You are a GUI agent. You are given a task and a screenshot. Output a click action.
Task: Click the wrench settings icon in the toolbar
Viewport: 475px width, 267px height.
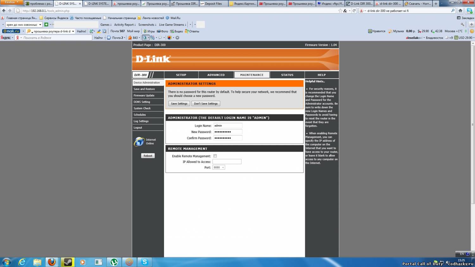click(x=463, y=24)
